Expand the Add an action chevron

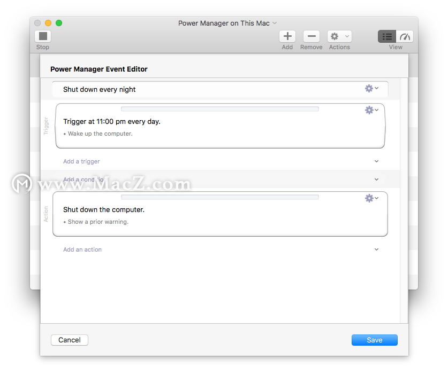point(377,249)
